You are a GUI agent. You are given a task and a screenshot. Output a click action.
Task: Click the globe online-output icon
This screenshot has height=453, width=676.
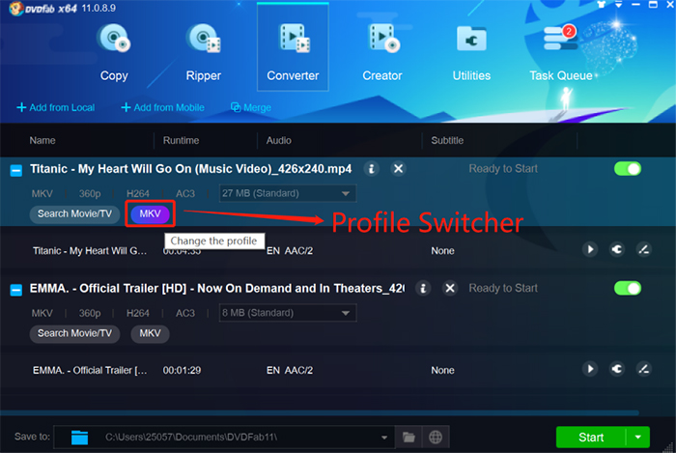coord(436,437)
